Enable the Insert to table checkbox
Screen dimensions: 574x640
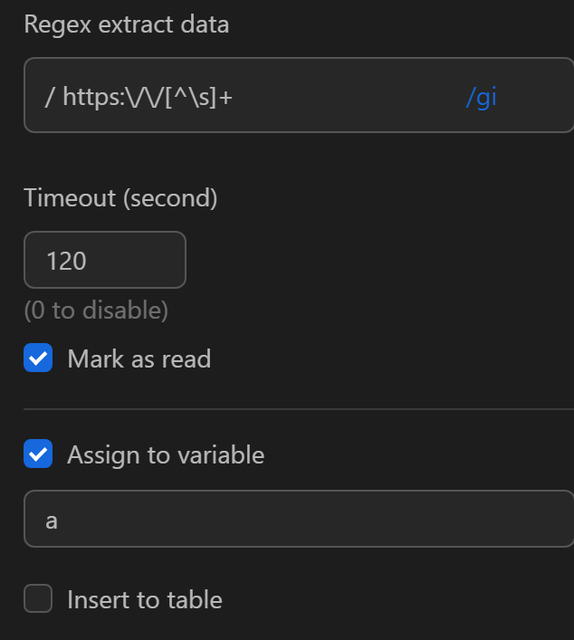[x=38, y=598]
